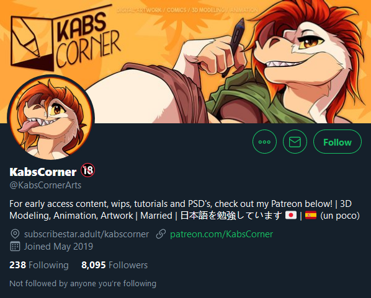The width and height of the screenshot is (371, 298).
Task: View the 8,095 Followers list
Action: (x=115, y=265)
